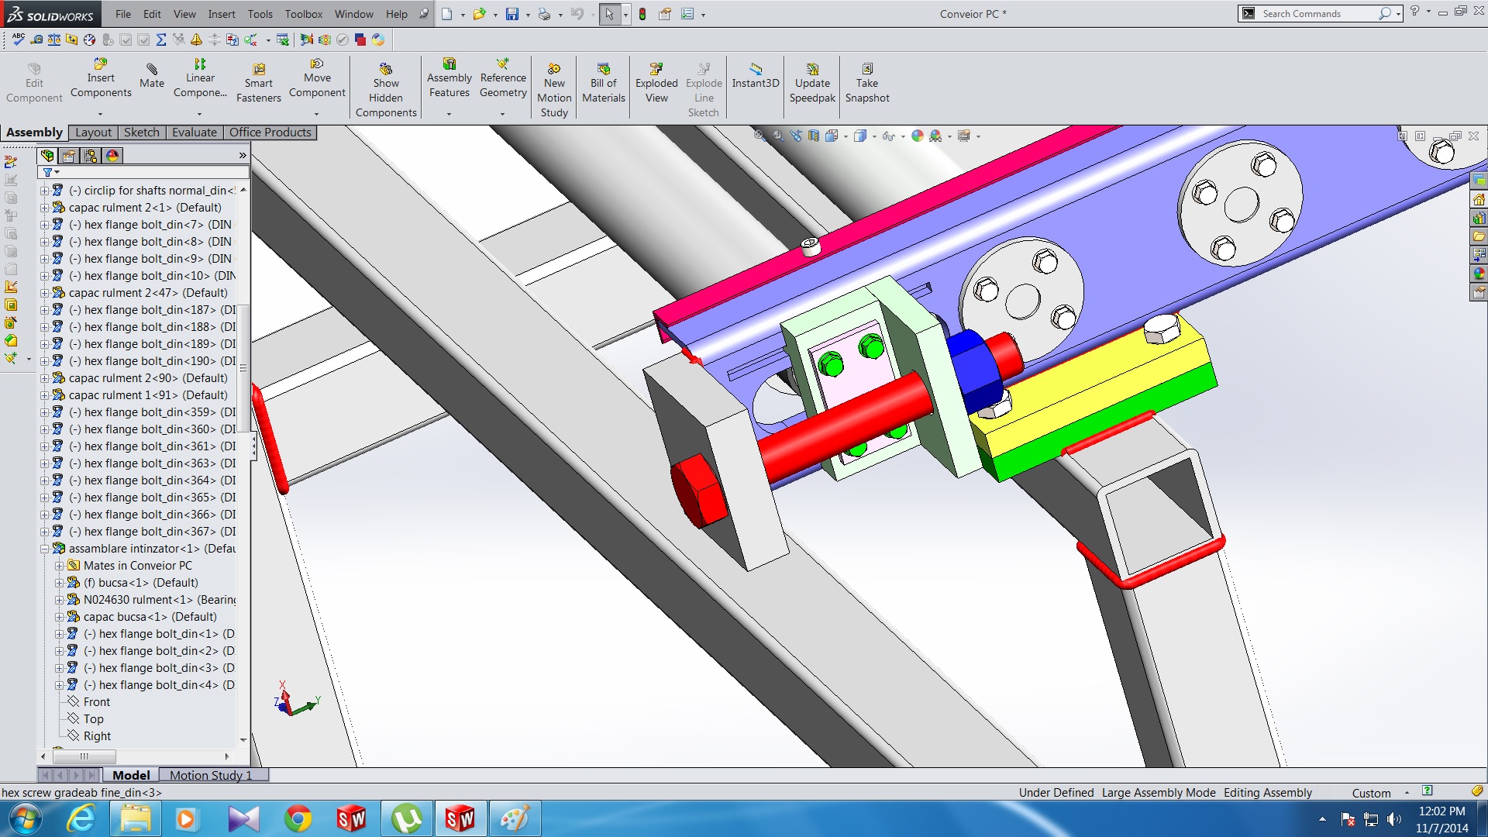This screenshot has width=1488, height=837.
Task: Open the Measure tool in toolbar
Action: coord(36,40)
